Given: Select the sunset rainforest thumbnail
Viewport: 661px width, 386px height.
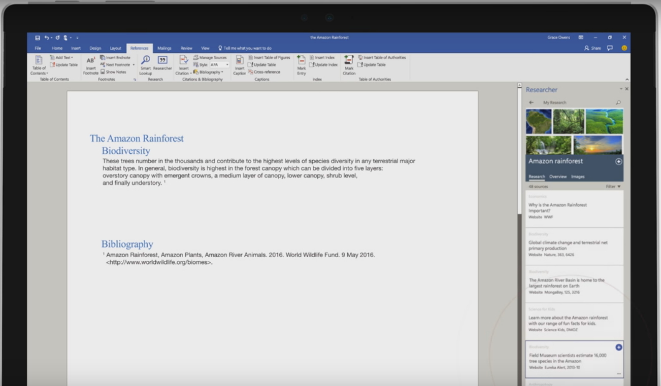Looking at the screenshot, I should (598, 145).
